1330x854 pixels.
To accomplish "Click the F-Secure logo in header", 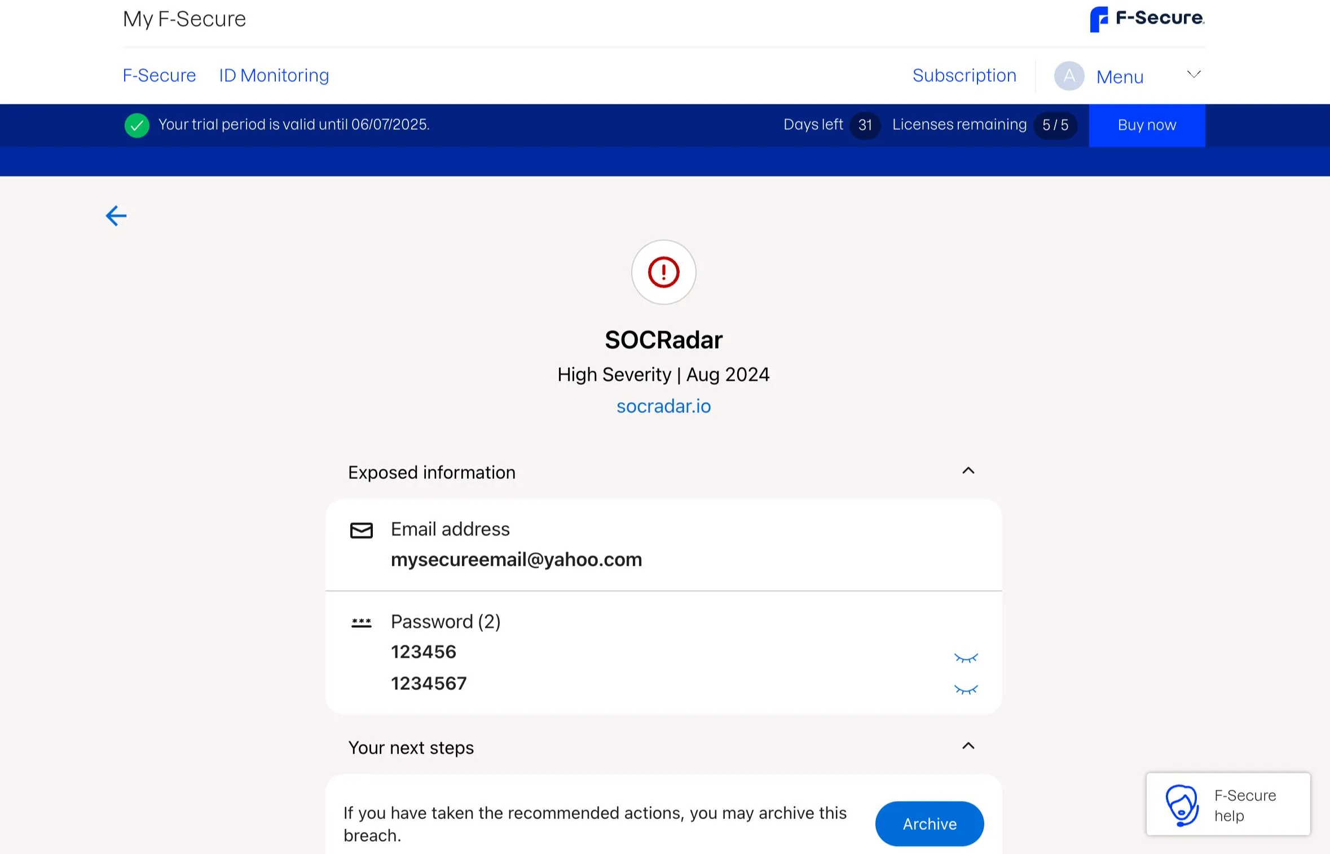I will pos(1147,19).
